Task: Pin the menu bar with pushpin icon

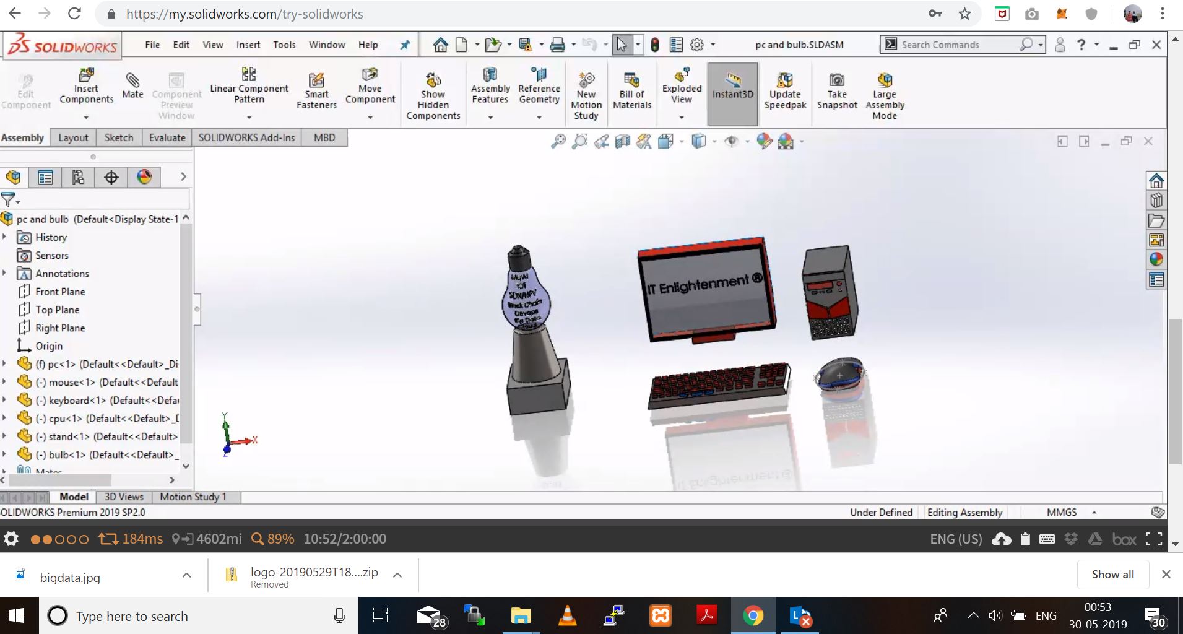Action: [405, 45]
